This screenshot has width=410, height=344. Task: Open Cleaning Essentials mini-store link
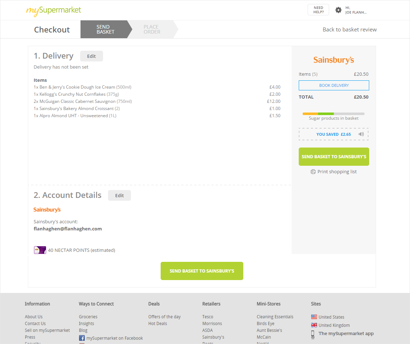point(275,317)
